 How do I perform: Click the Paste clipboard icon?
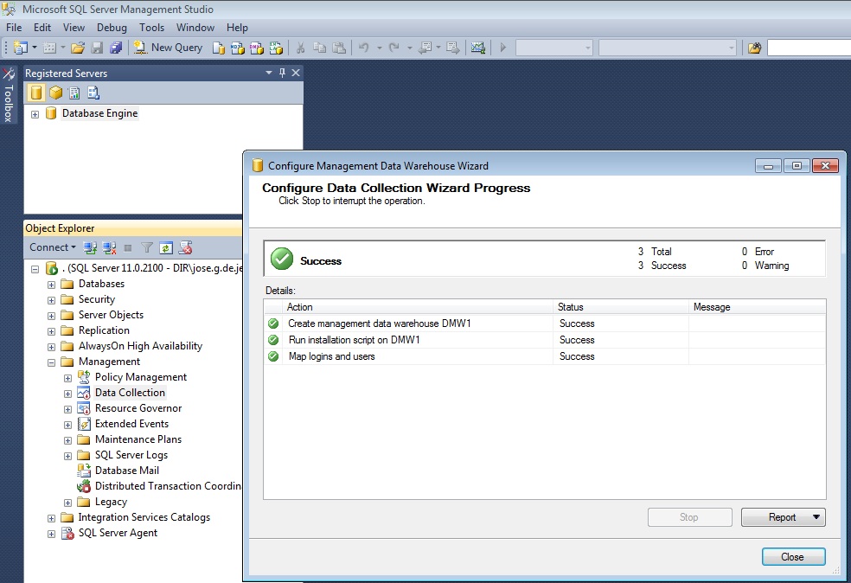tap(339, 48)
